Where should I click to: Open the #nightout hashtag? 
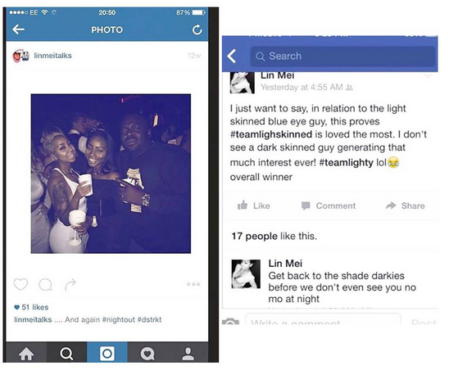coord(118,319)
